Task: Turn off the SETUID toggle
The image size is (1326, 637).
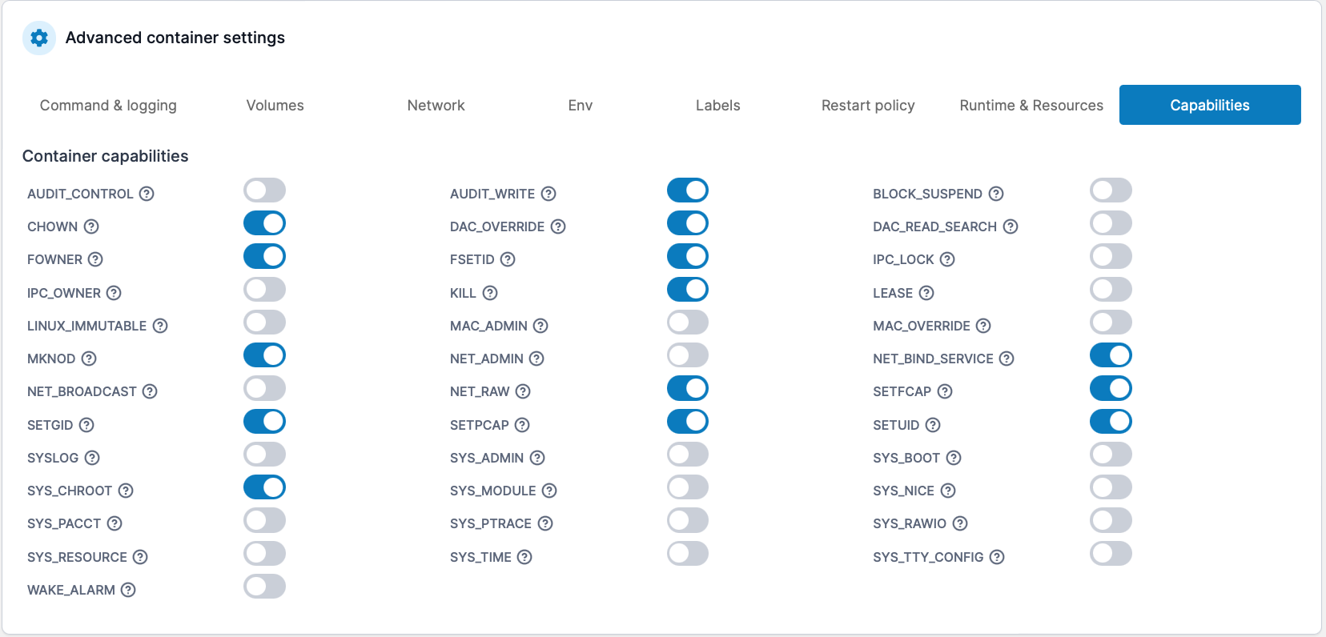Action: tap(1111, 421)
